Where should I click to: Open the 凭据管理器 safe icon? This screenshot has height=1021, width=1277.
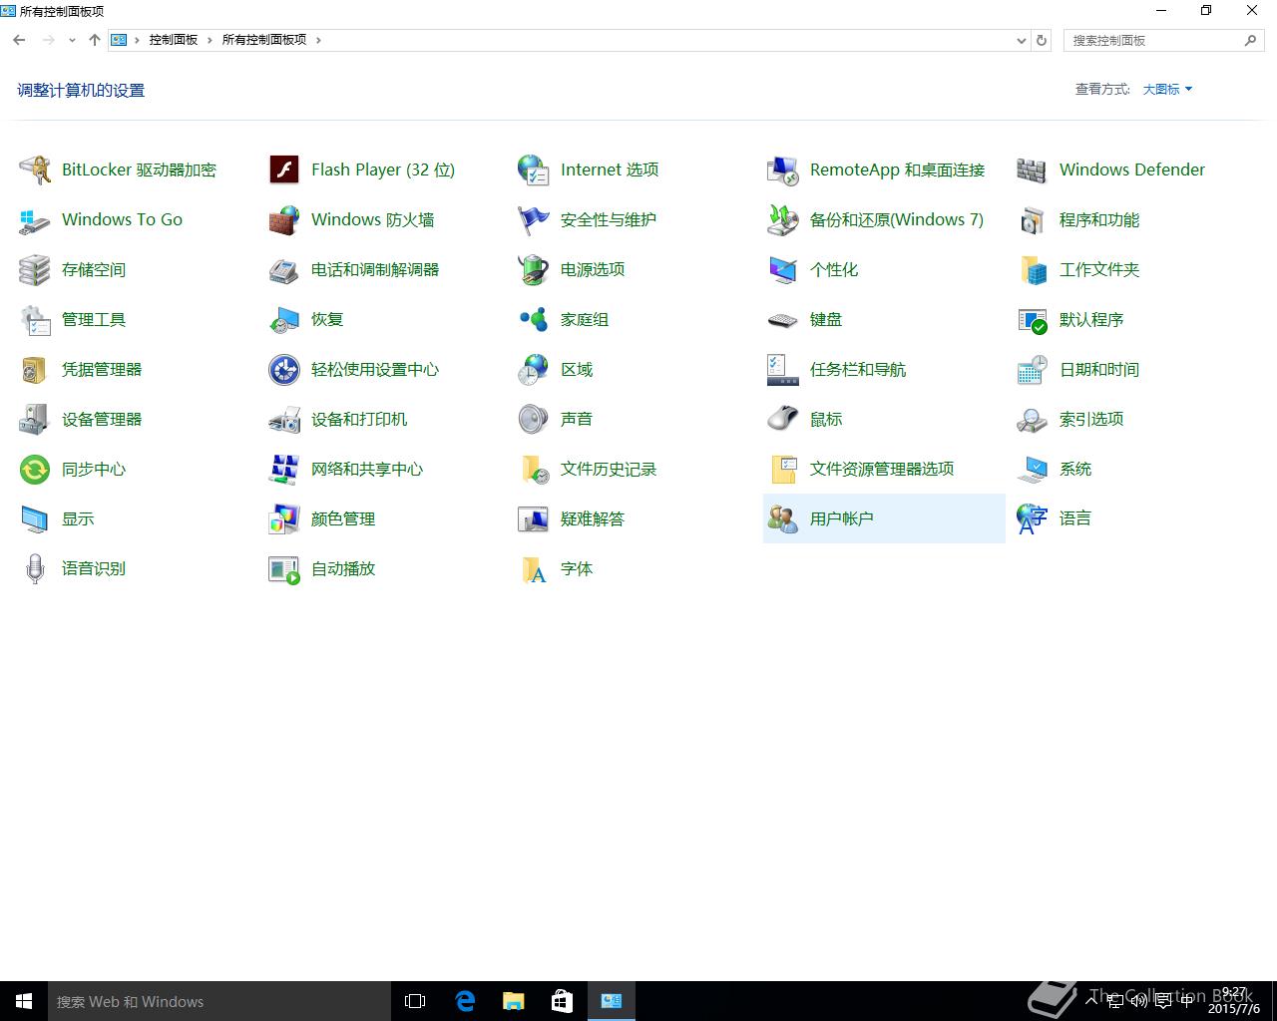(x=35, y=369)
